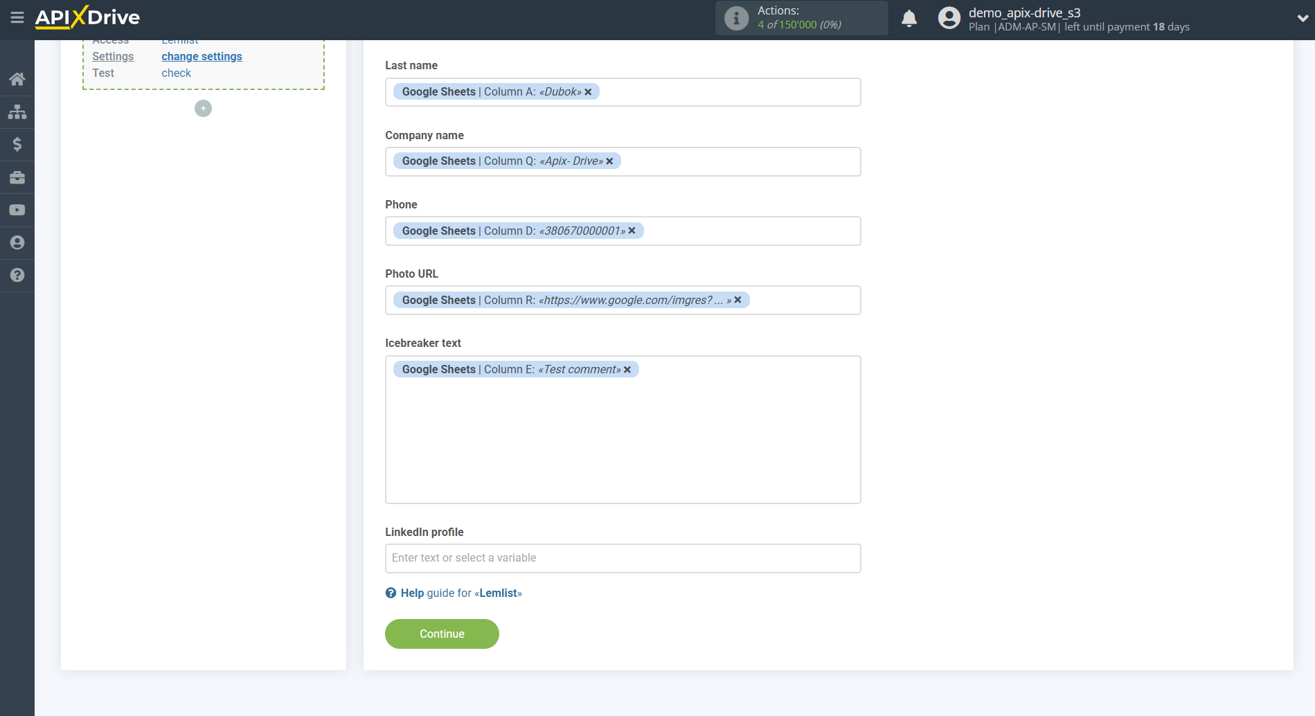Image resolution: width=1315 pixels, height=716 pixels.
Task: Click the help guide question icon
Action: pyautogui.click(x=391, y=593)
